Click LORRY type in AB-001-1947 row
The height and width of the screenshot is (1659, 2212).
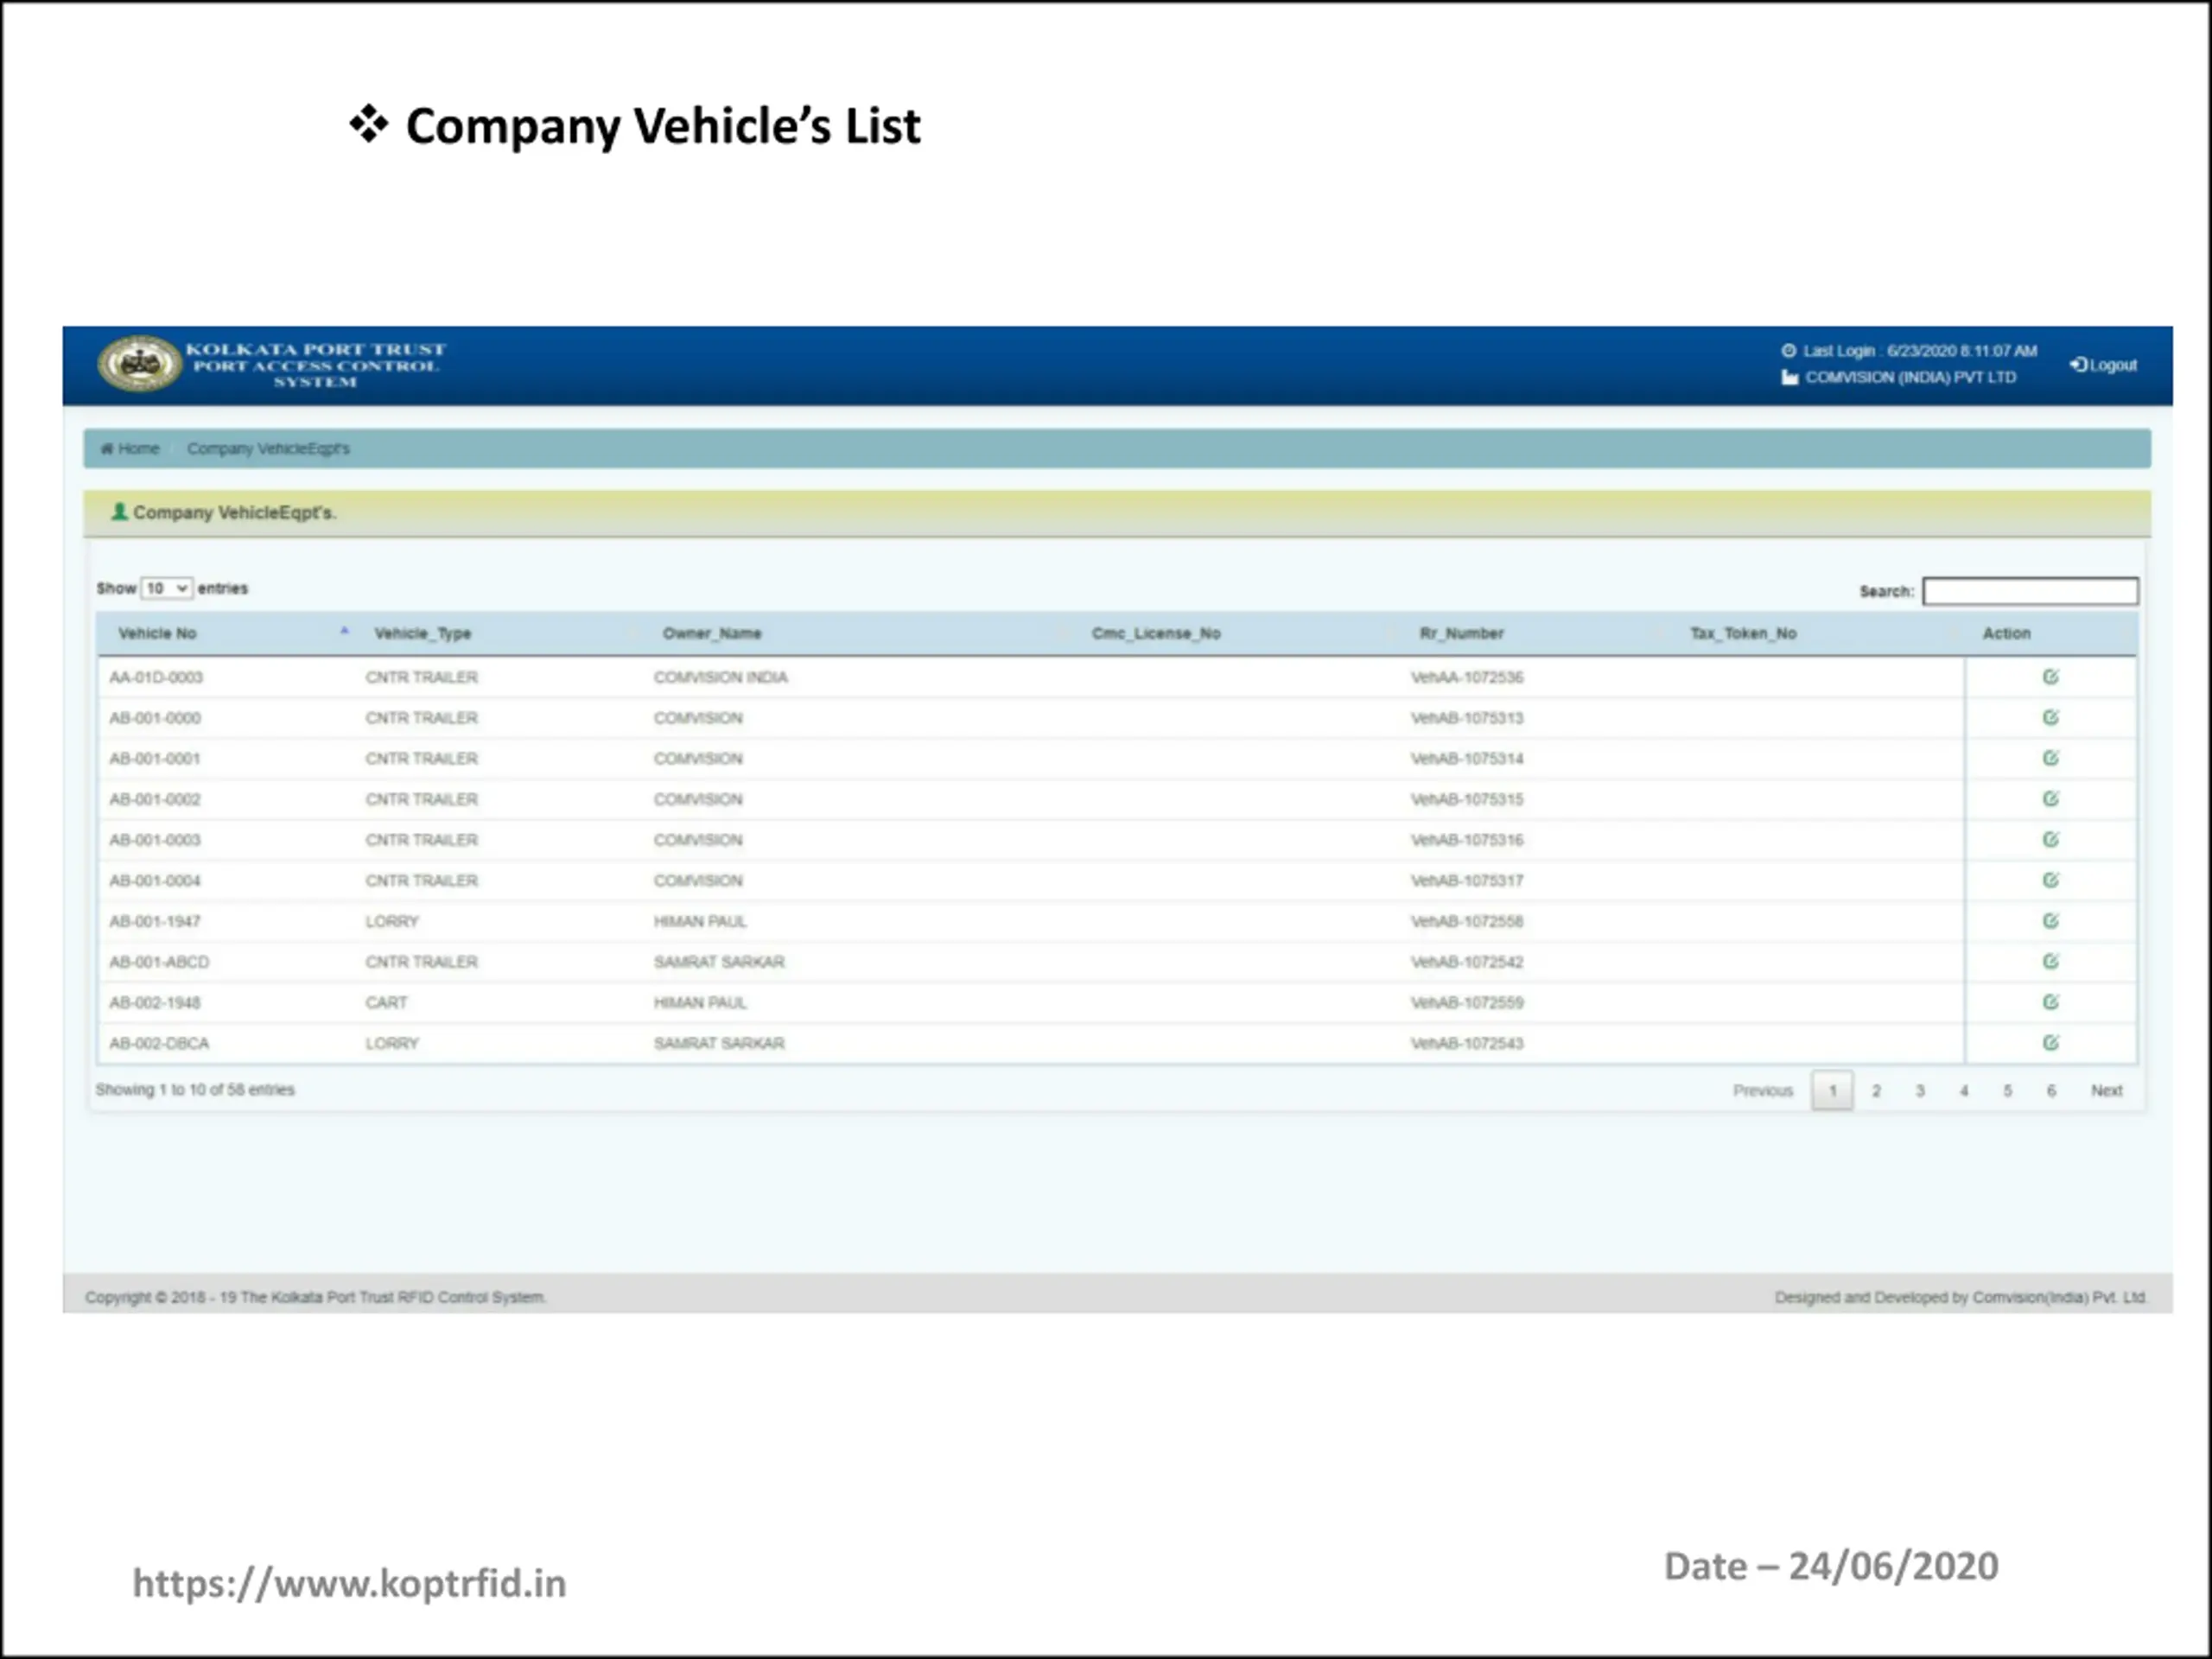click(x=392, y=921)
